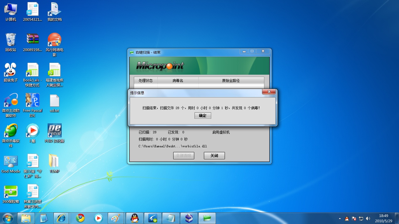This screenshot has height=224, width=399.
Task: Open the God Mode desktop icon
Action: 11,161
